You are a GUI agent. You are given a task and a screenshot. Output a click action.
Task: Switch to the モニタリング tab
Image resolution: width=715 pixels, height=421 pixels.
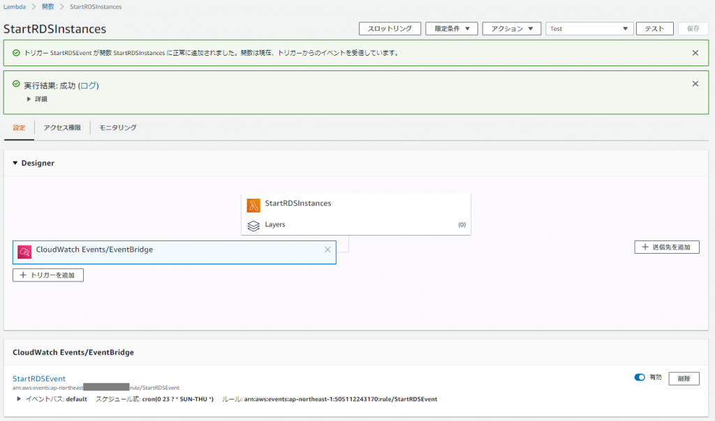117,128
